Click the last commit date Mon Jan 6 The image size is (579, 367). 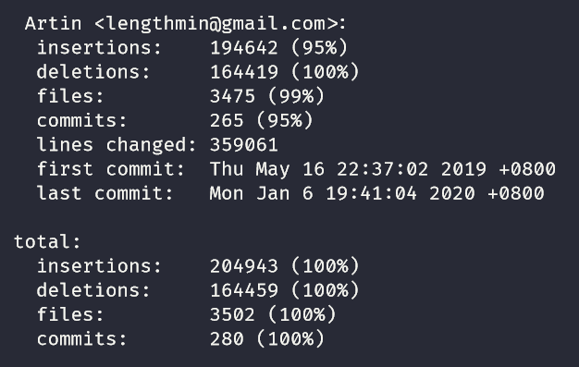point(261,193)
